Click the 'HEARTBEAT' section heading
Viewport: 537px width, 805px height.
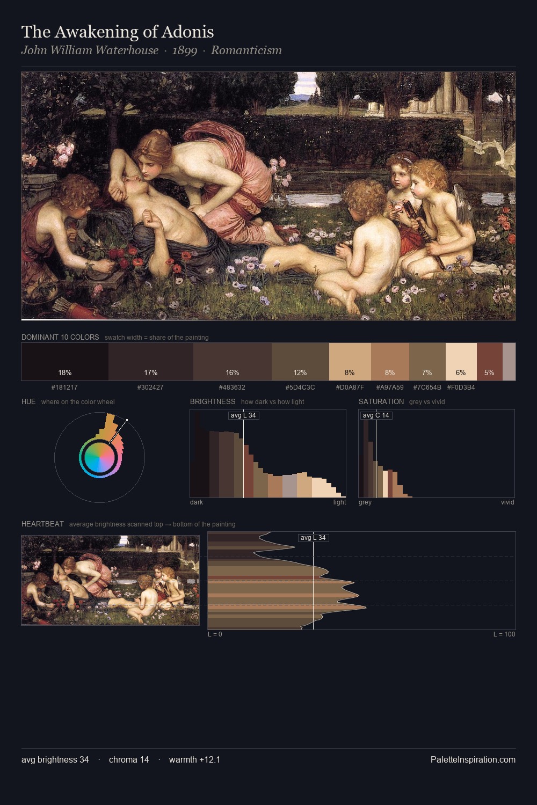click(x=42, y=524)
